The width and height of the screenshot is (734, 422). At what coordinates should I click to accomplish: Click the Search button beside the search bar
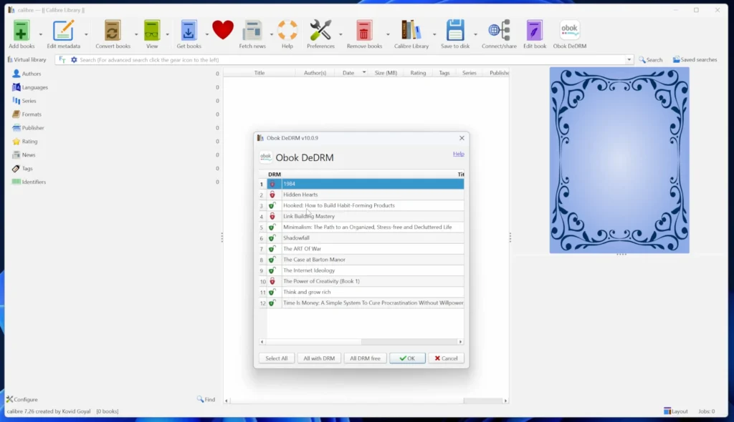tap(651, 60)
